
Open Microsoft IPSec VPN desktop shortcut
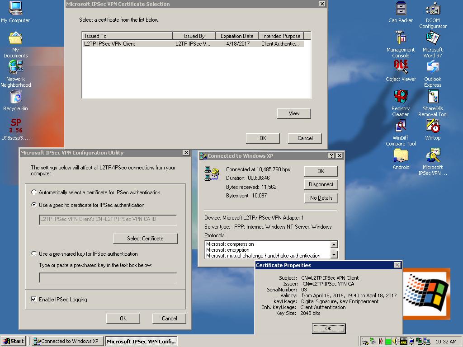(433, 157)
